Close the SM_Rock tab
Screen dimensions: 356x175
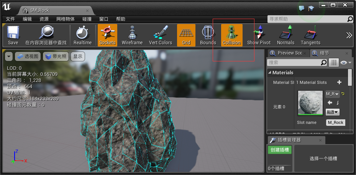pos(87,11)
